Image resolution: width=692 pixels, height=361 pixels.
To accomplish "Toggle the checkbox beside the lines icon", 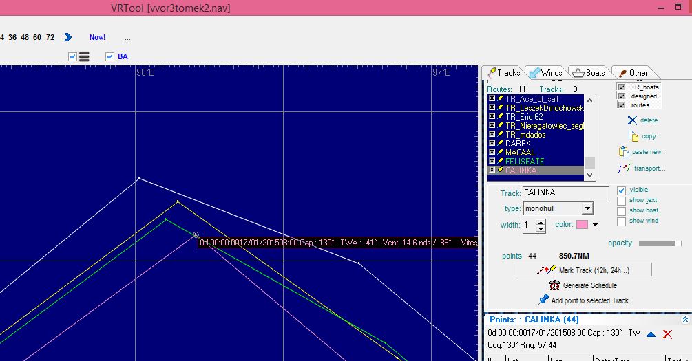I will tap(73, 56).
